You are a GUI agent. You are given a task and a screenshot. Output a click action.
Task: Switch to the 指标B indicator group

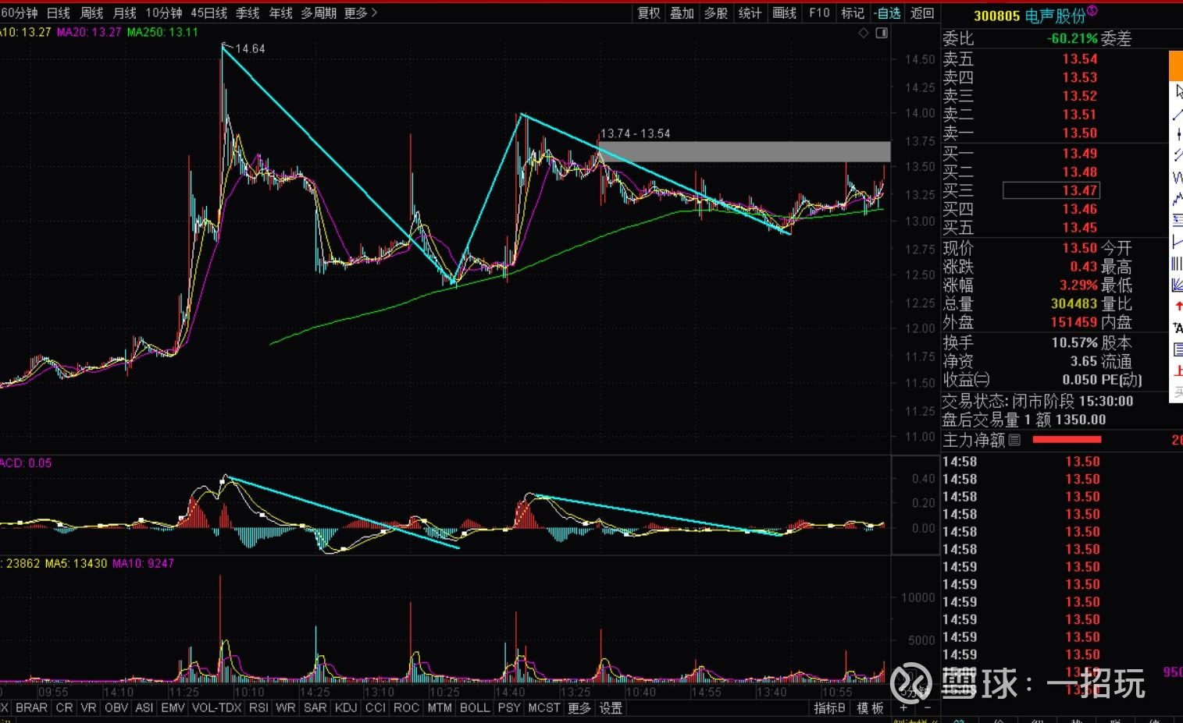coord(829,708)
